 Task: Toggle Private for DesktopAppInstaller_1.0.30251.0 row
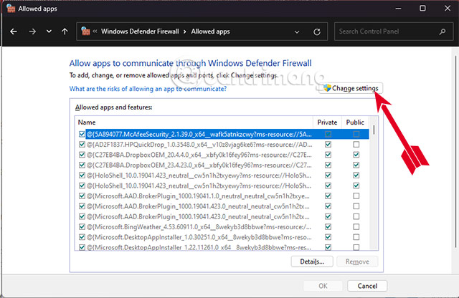click(328, 237)
